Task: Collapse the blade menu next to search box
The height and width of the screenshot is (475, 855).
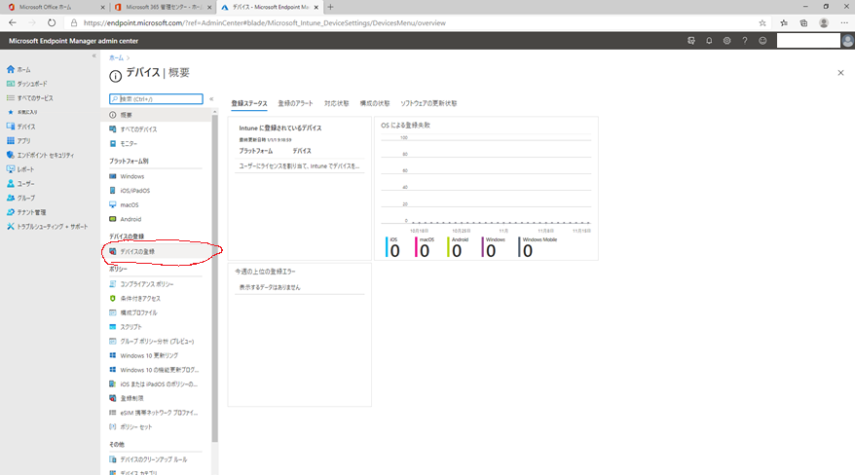Action: (211, 99)
